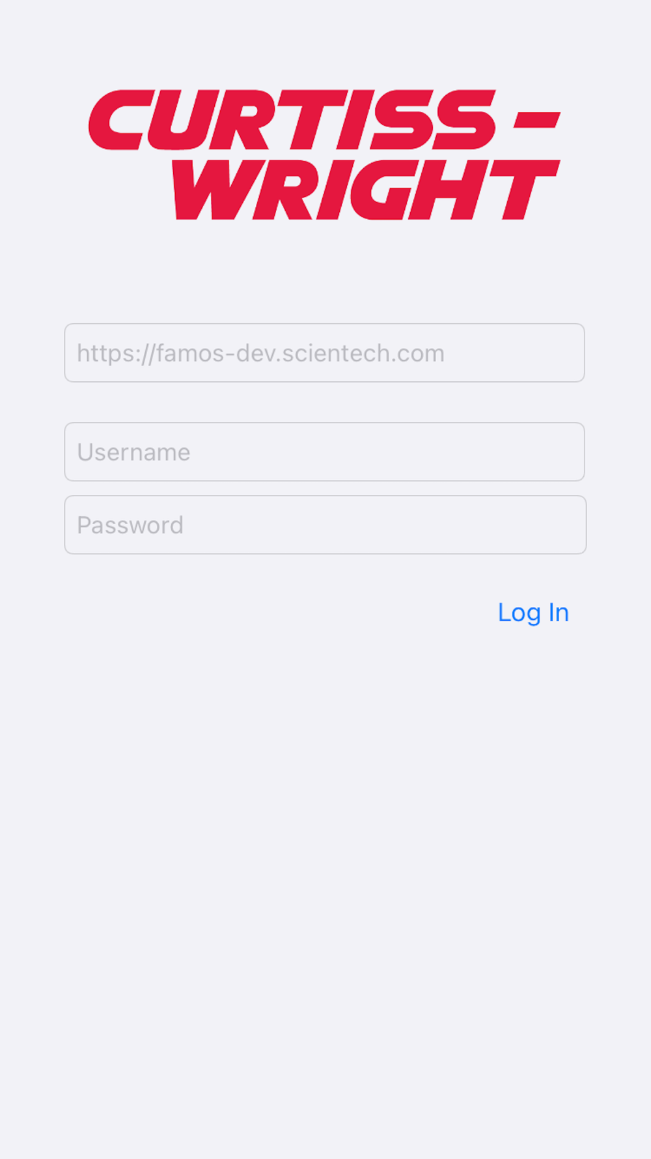Click the Curtiss-Wright logo
The image size is (651, 1159).
324,154
